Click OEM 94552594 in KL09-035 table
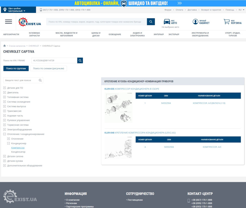Image resolution: width=246 pixels, height=208 pixels. click(x=166, y=103)
